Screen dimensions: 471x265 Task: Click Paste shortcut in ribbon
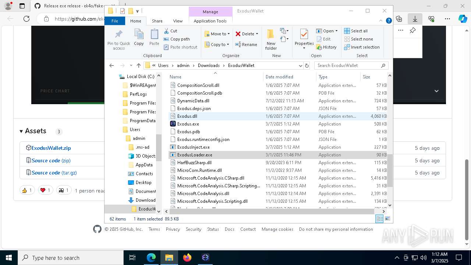point(180,47)
